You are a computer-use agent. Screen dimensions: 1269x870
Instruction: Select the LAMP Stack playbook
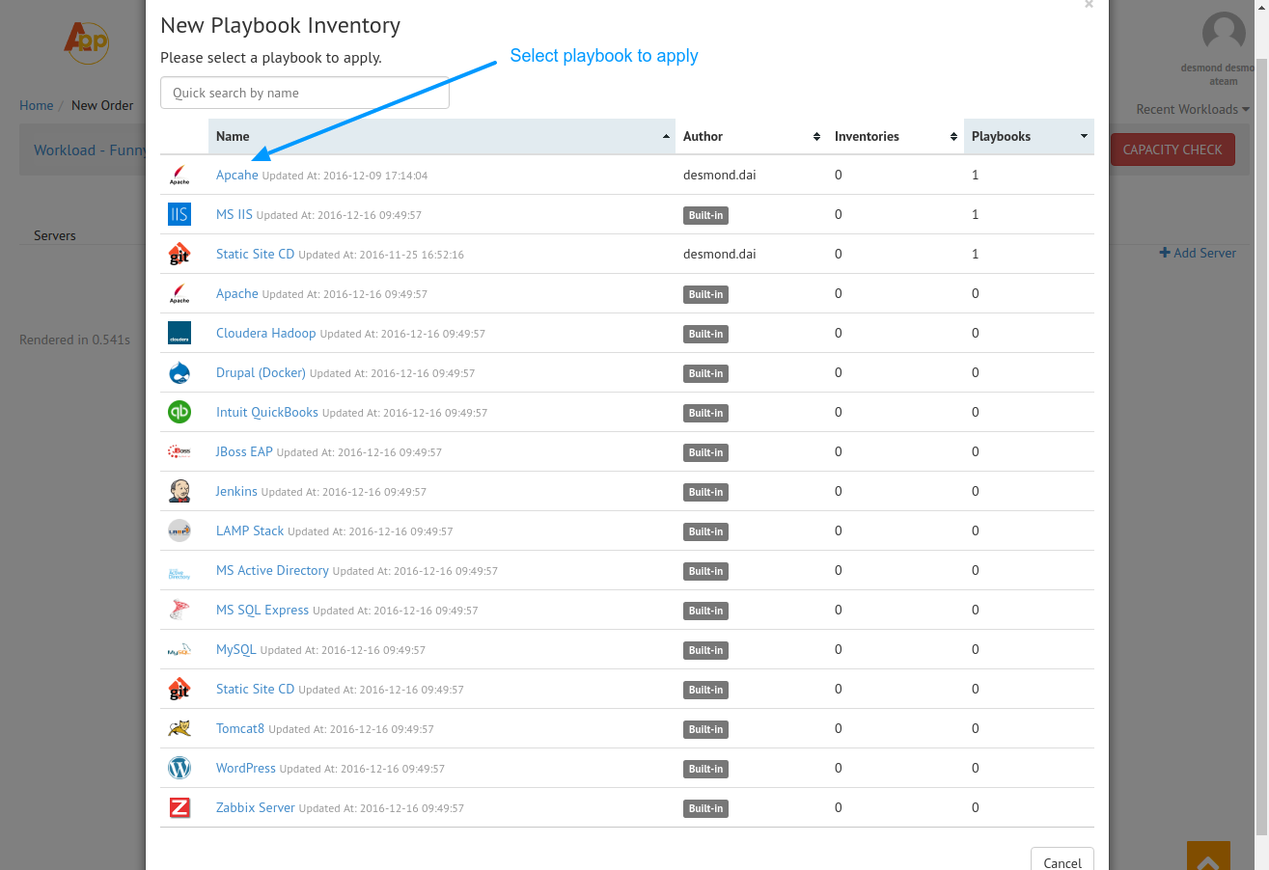pyautogui.click(x=250, y=530)
